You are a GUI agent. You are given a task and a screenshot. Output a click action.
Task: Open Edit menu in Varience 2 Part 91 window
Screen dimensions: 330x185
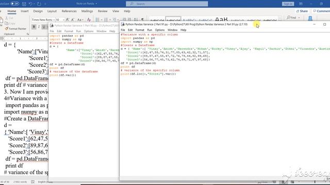(130, 30)
